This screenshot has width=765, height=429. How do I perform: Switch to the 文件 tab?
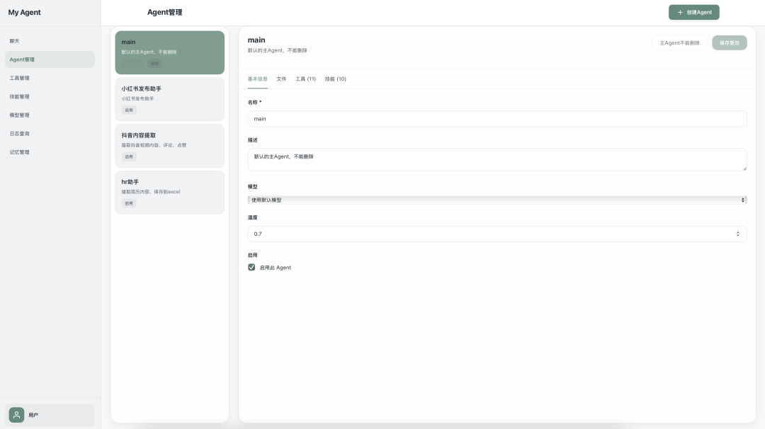point(281,79)
